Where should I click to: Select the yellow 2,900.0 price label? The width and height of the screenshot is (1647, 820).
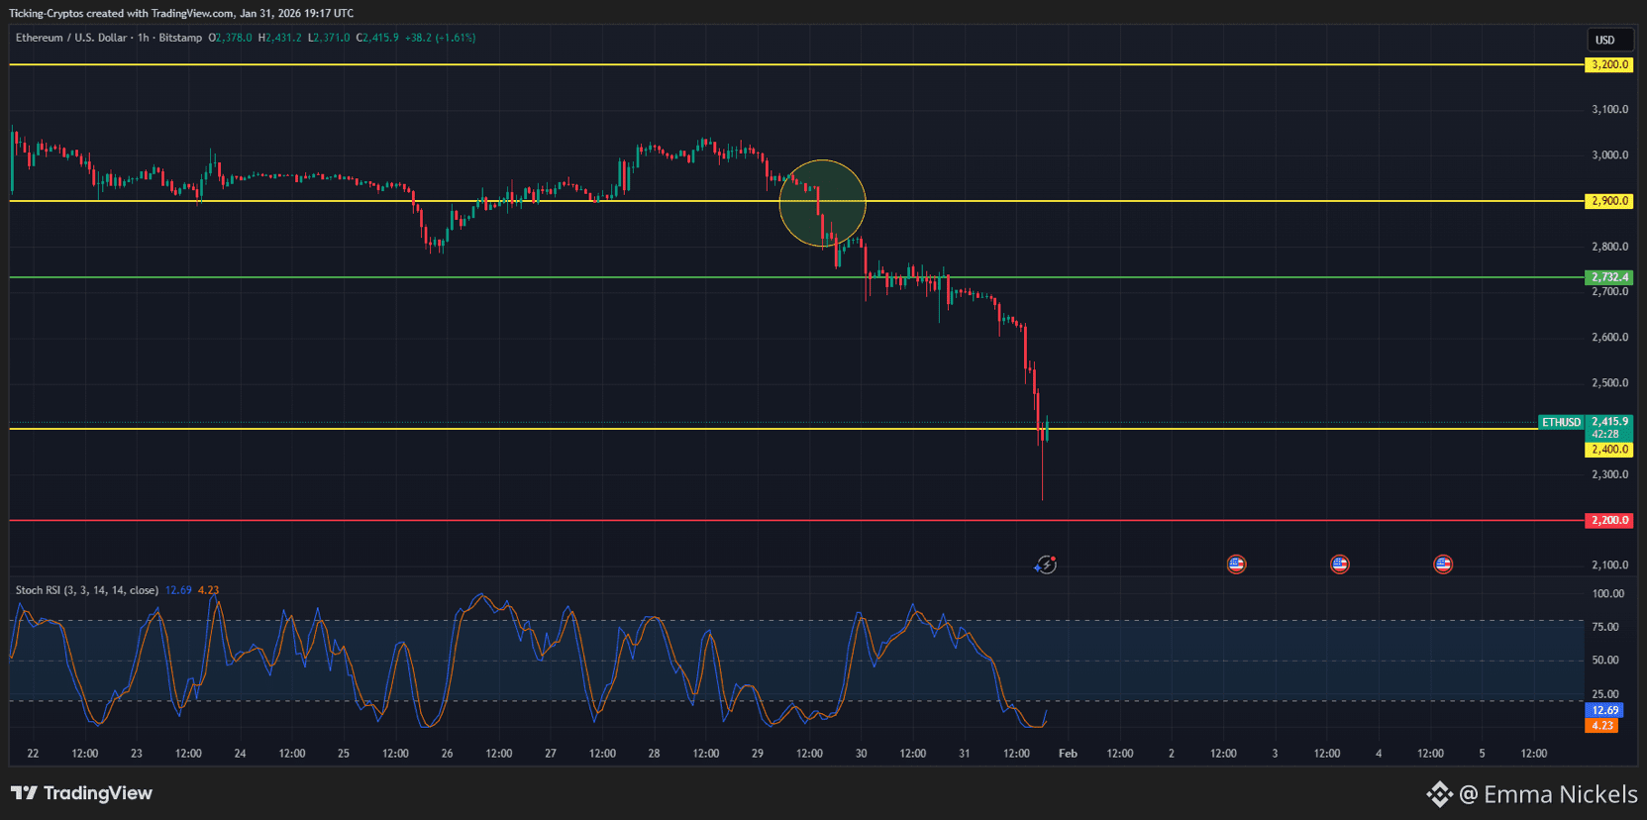pos(1609,201)
